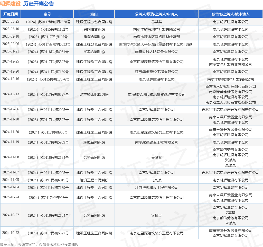
Task: Click plaintiff 南京唯度现代物流投资管理有限公司
Action: pos(156,94)
